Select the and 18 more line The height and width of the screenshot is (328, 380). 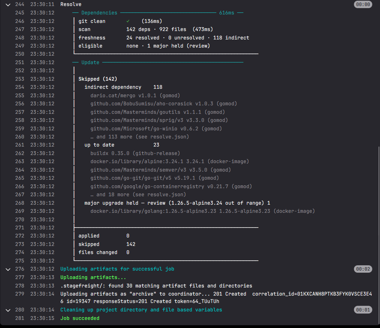point(138,195)
